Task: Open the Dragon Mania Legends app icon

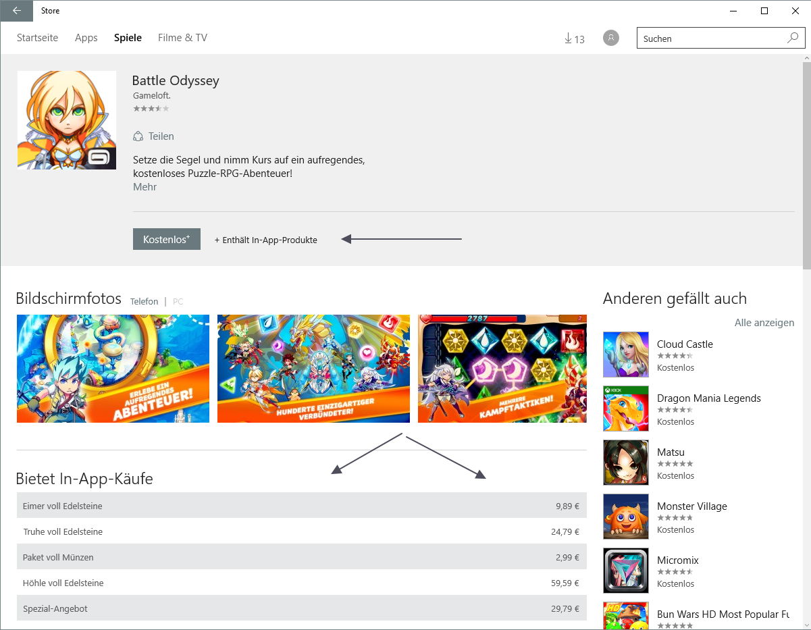Action: coord(625,409)
